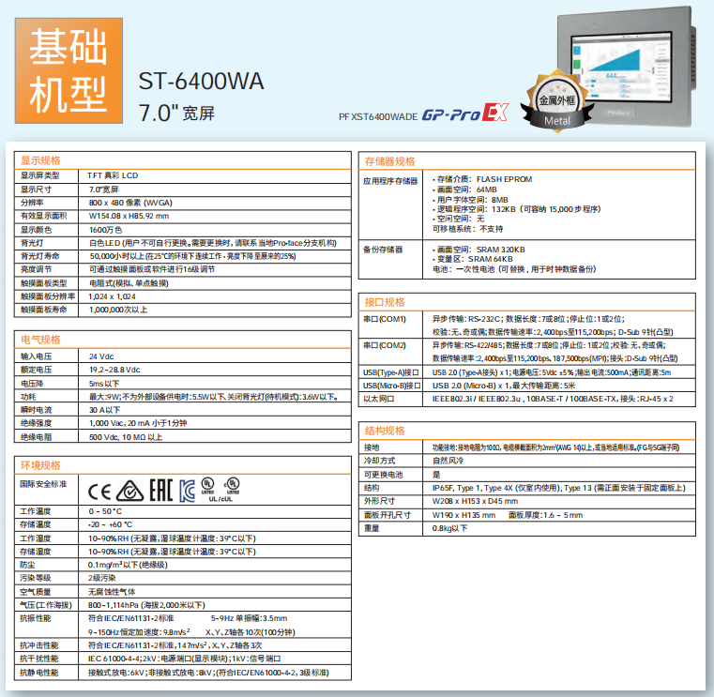Click the 可更换电池 row label
714x697 pixels.
pos(384,475)
